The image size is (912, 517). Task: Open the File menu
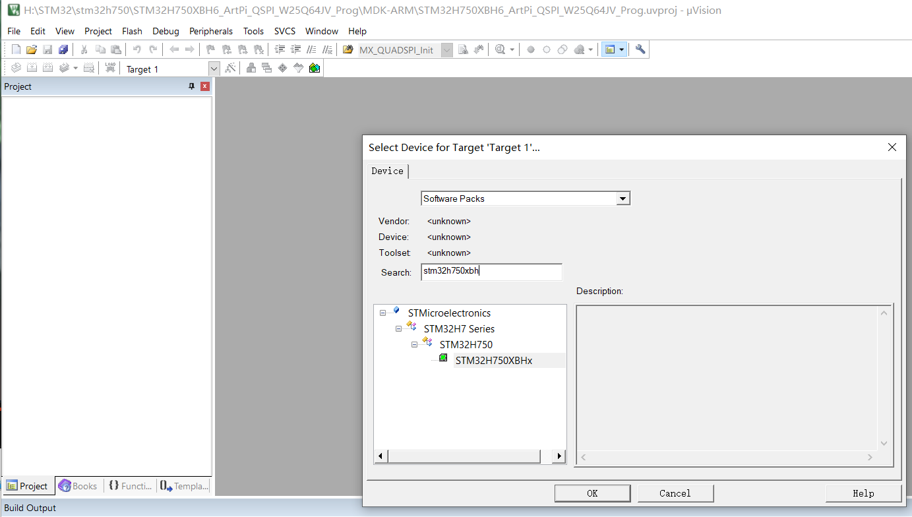[14, 31]
